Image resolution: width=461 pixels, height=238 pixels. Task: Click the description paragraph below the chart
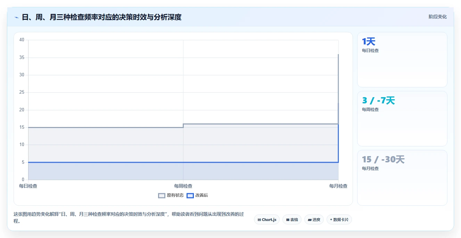point(129,218)
